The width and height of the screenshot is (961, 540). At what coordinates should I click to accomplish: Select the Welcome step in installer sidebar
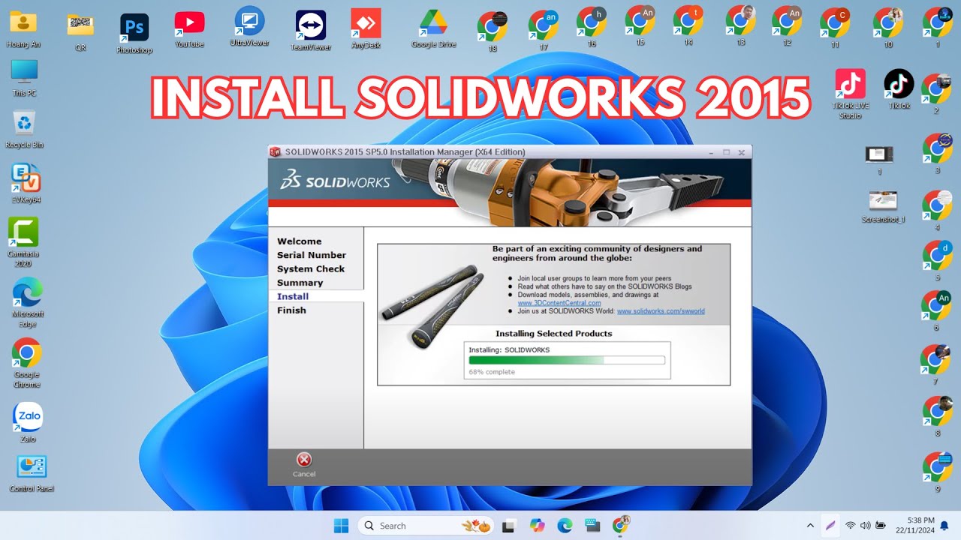tap(299, 241)
